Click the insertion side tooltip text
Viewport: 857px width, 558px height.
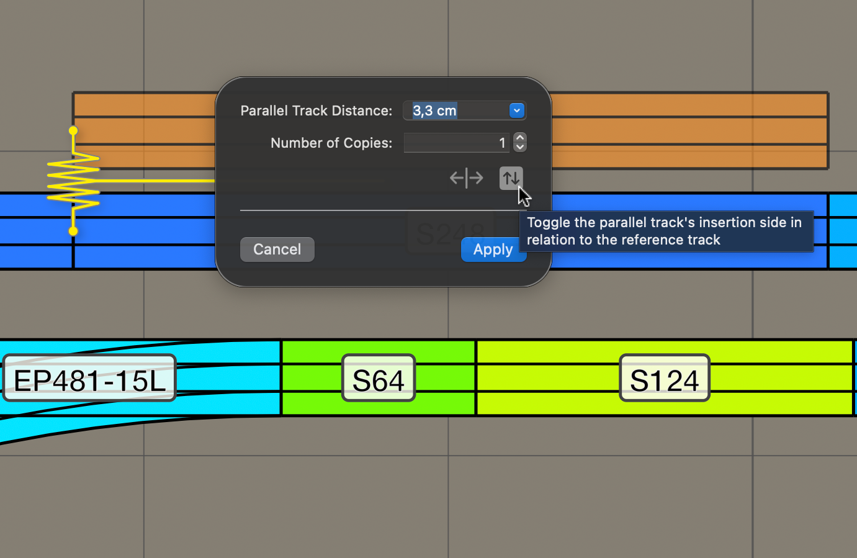pyautogui.click(x=666, y=231)
